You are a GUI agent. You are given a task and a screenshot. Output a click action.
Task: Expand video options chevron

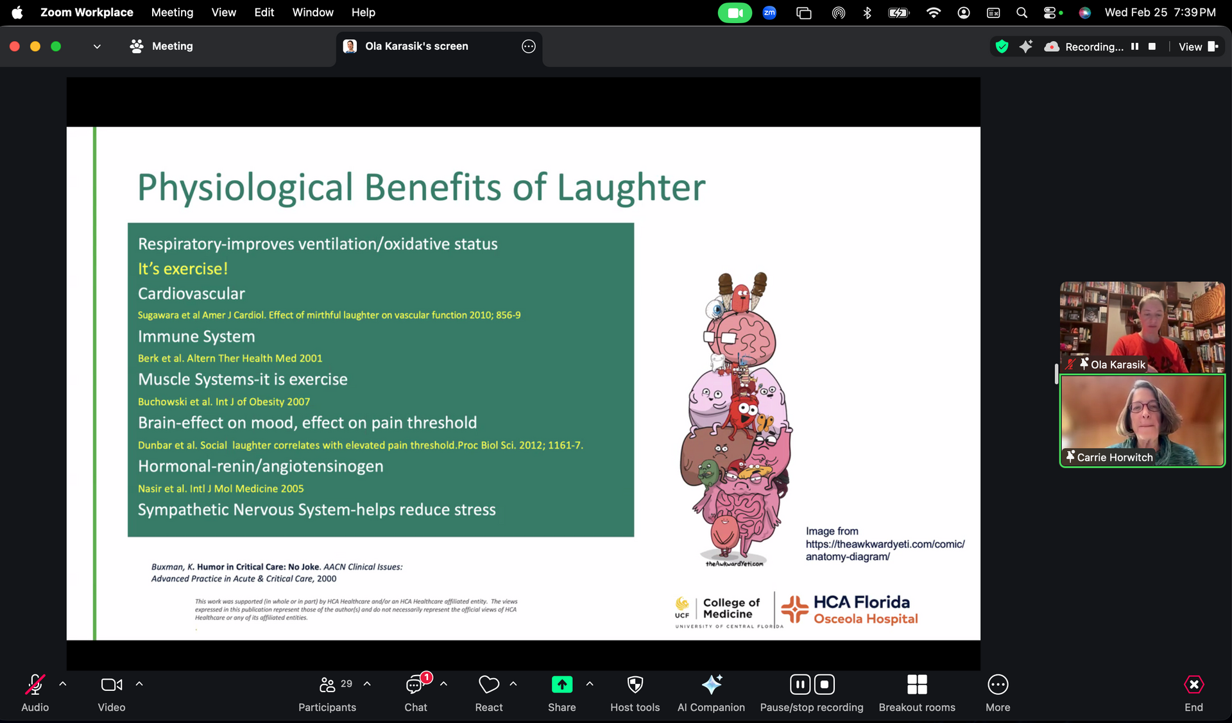click(x=139, y=684)
